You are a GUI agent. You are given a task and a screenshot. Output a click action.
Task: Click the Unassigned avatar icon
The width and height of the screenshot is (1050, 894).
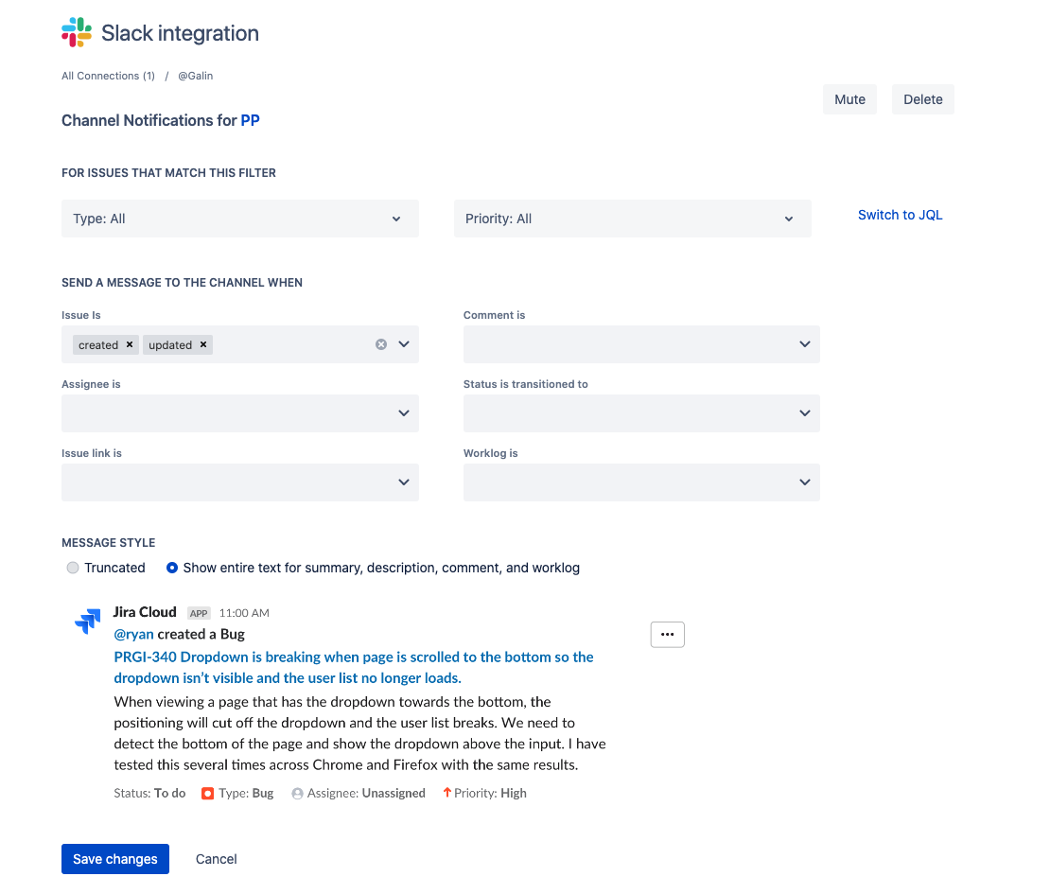coord(297,794)
